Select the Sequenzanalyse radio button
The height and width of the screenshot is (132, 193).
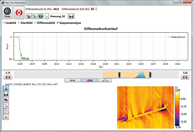58,23
